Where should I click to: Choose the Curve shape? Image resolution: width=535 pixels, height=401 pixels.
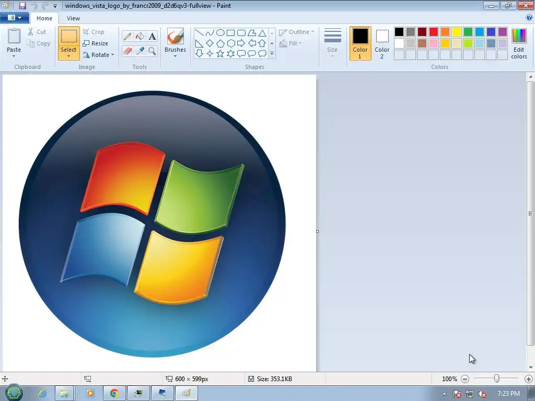click(210, 33)
